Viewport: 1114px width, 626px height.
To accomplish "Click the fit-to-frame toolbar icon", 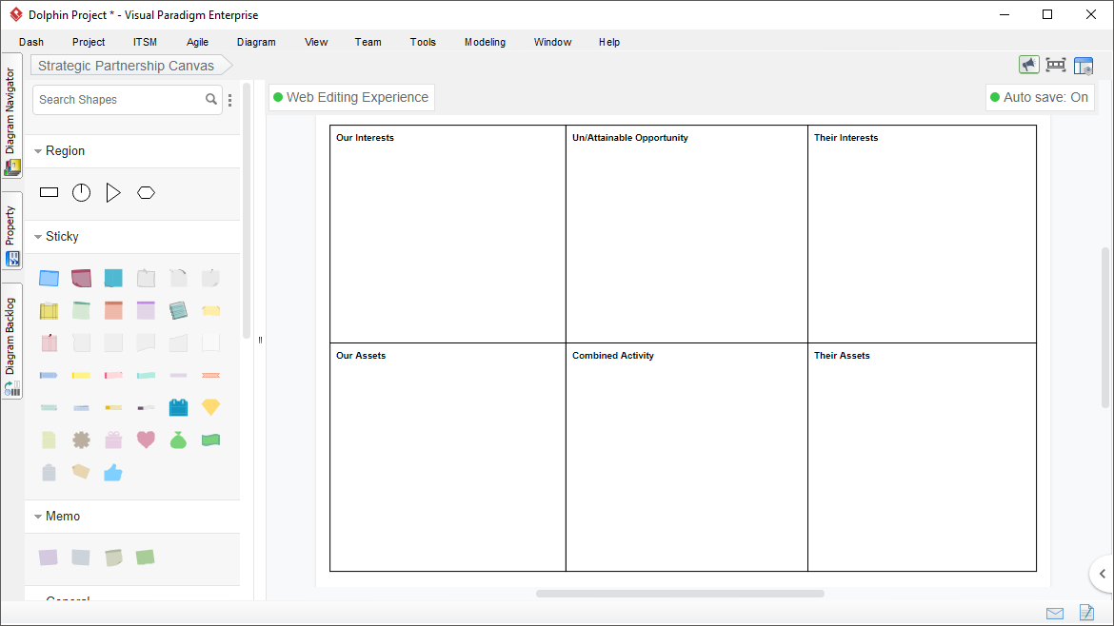I will click(x=1056, y=66).
